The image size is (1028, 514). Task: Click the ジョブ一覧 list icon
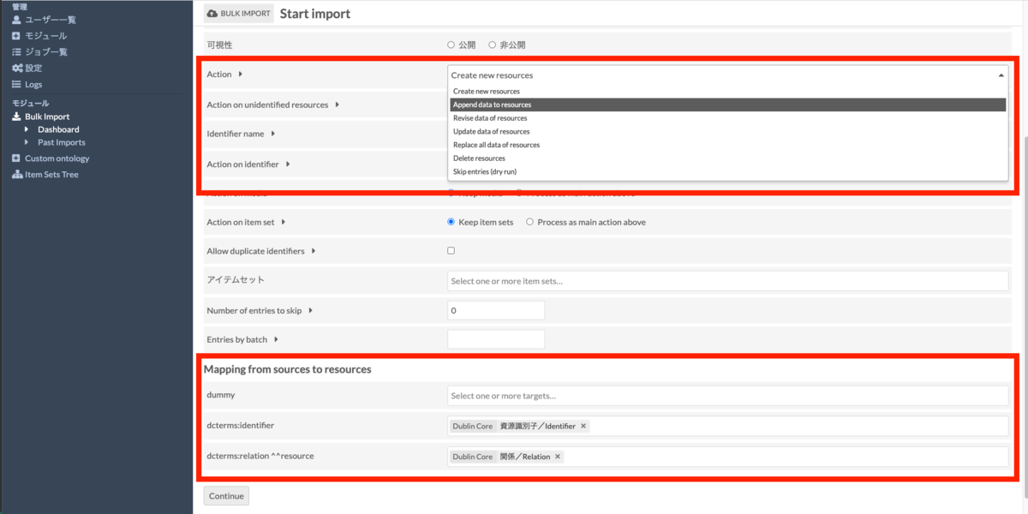click(x=16, y=51)
